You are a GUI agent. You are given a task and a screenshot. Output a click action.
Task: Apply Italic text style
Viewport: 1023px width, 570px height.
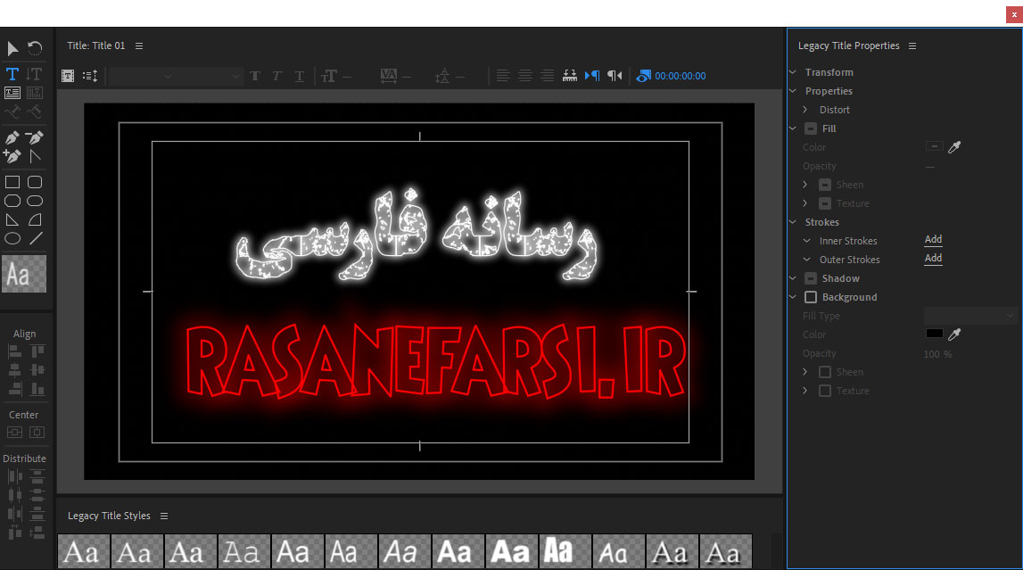(x=277, y=77)
